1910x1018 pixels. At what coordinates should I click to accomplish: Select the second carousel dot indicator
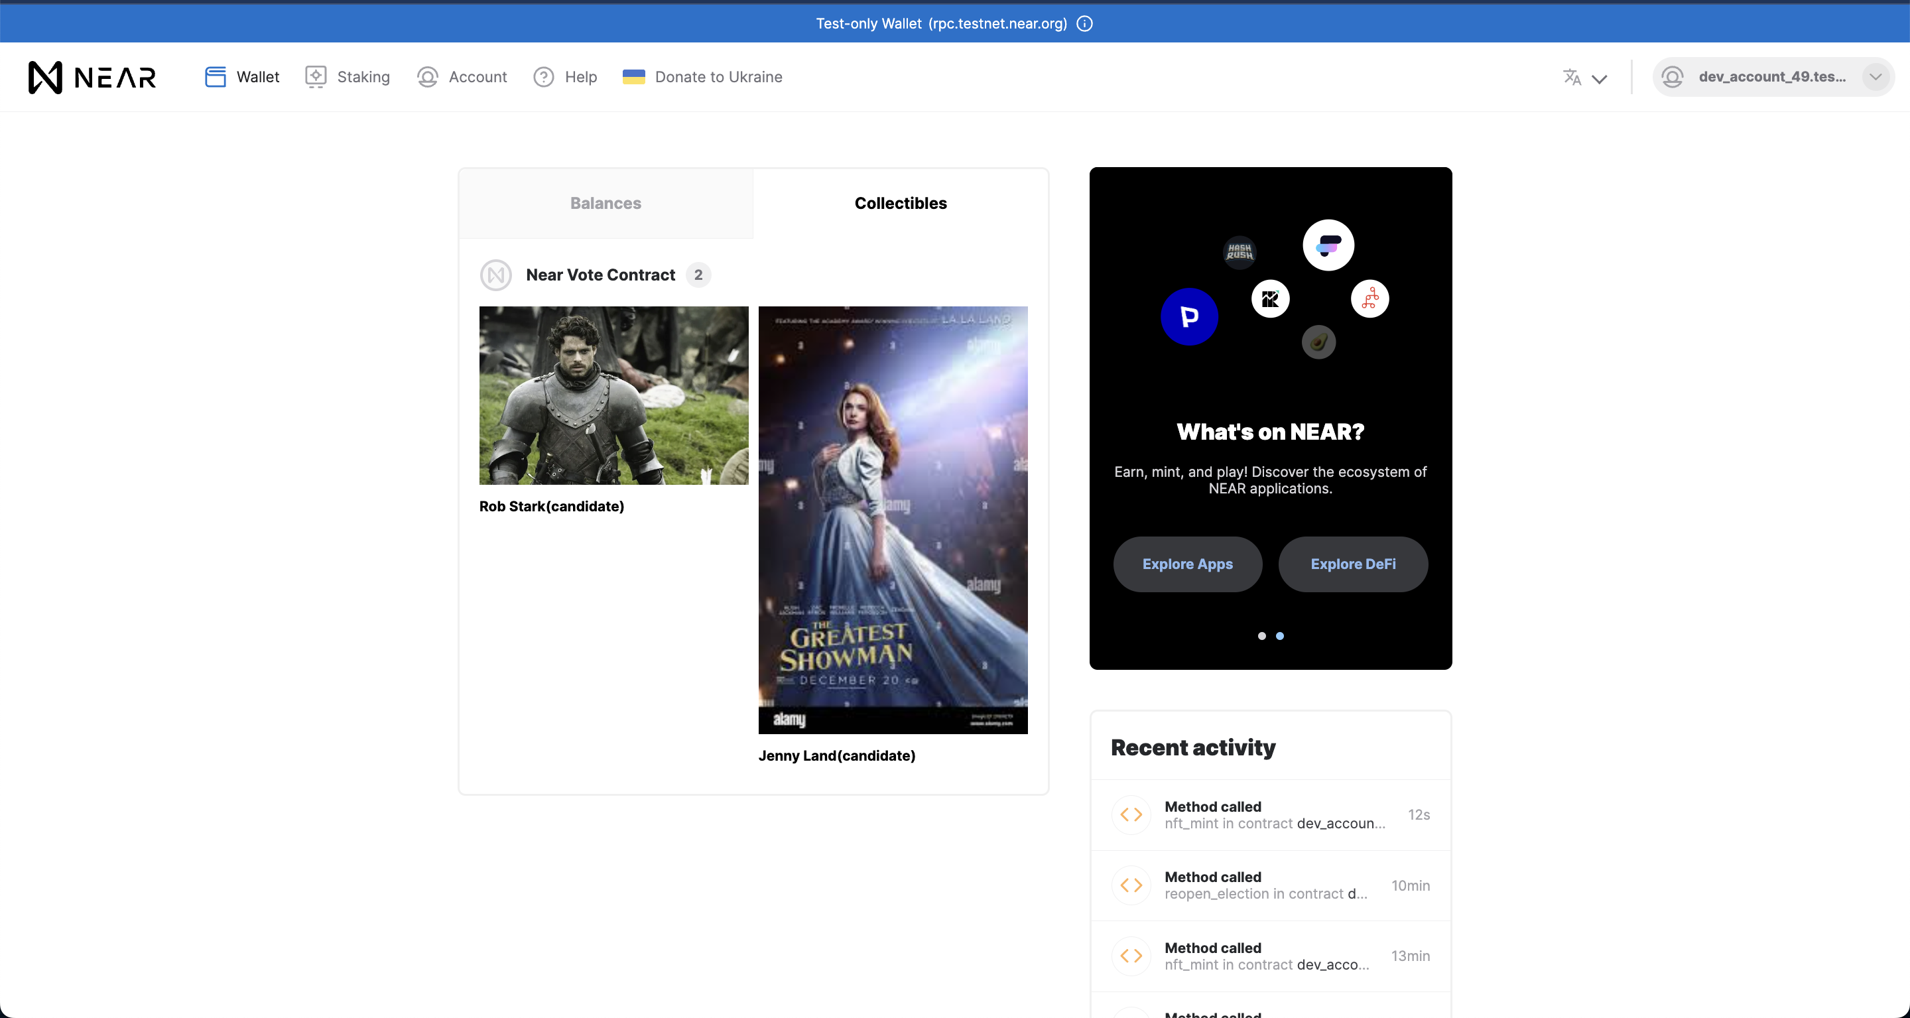(1280, 636)
